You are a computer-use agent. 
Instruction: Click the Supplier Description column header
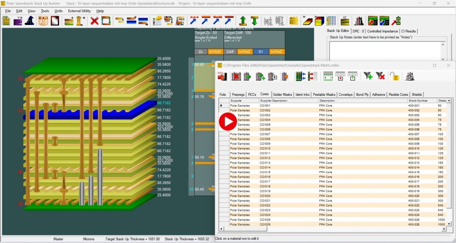click(x=289, y=101)
